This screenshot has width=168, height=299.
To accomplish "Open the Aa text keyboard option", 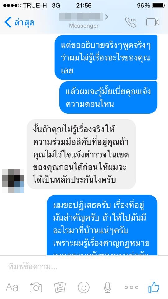I will point(12,287).
